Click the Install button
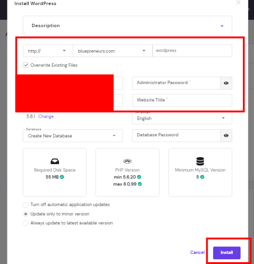254x264 pixels. [227, 253]
